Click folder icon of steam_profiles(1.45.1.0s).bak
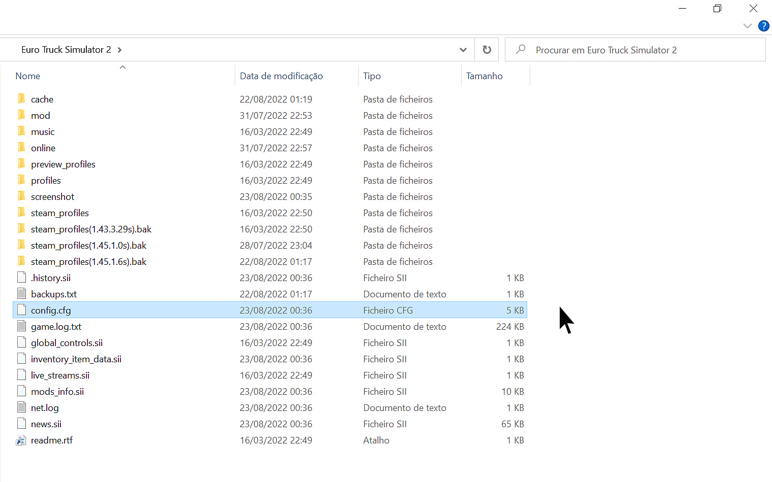This screenshot has height=482, width=772. click(21, 245)
